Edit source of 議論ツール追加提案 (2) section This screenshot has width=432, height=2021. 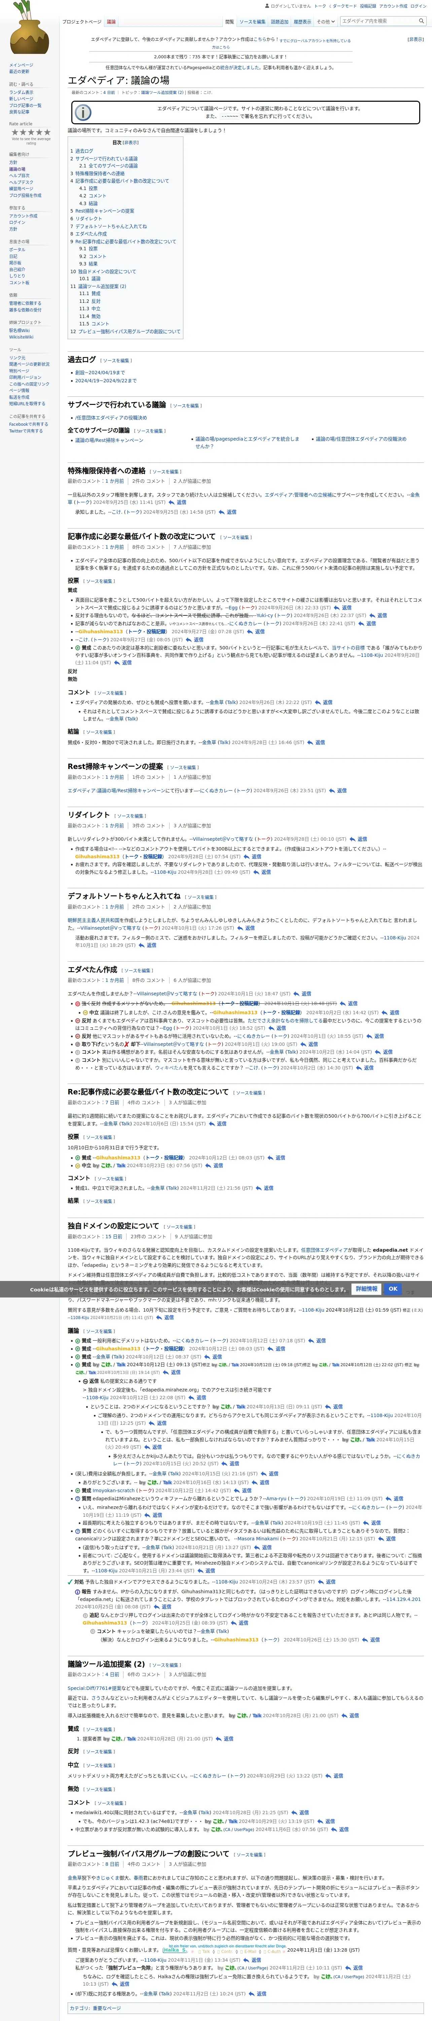click(x=166, y=1665)
